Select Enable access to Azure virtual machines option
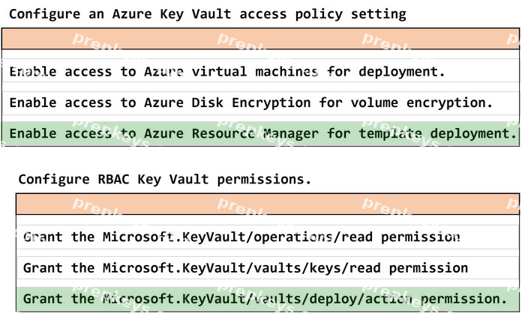Viewport: 525px width, 316px height. pyautogui.click(x=260, y=72)
